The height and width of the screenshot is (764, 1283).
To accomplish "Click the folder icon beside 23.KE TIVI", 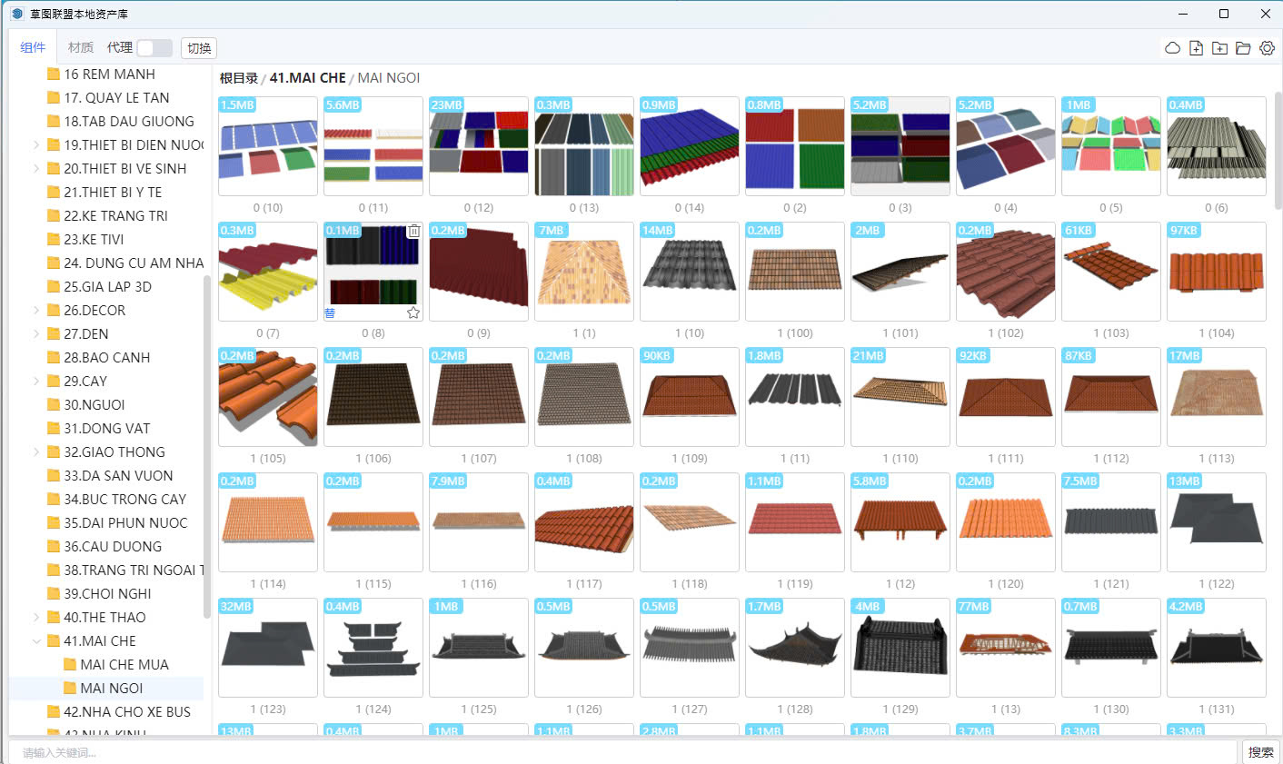I will point(54,239).
